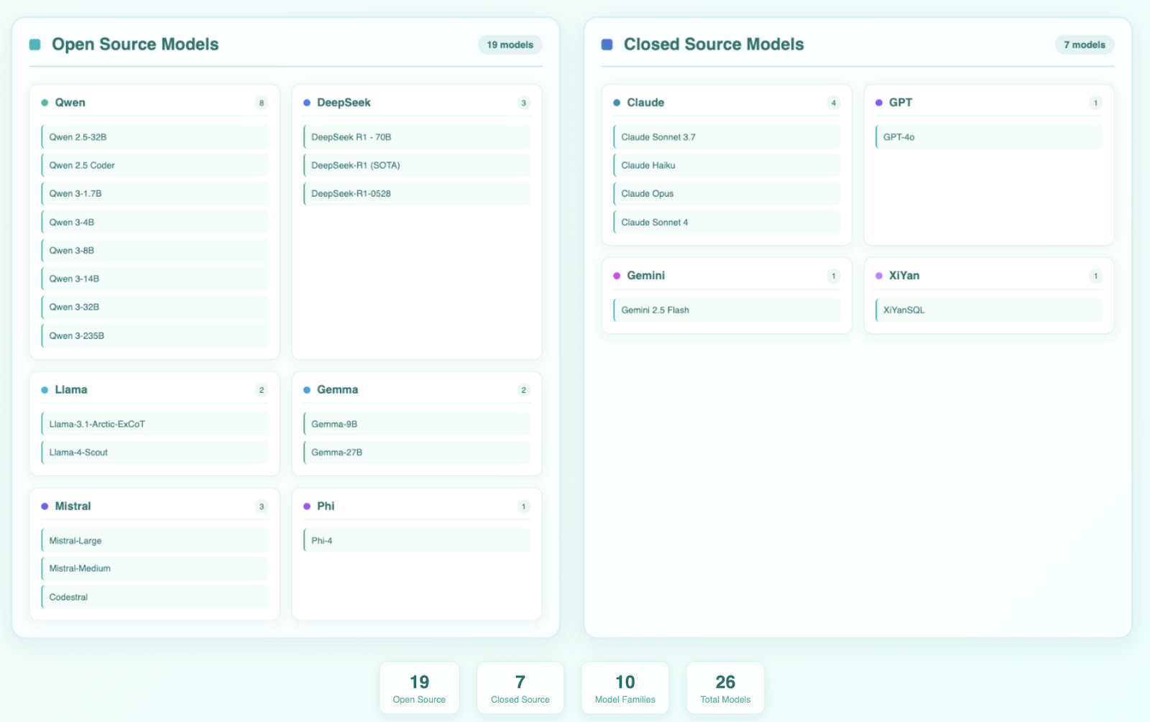This screenshot has width=1150, height=722.
Task: Choose Qwen 3-4B entry
Action: coord(155,222)
